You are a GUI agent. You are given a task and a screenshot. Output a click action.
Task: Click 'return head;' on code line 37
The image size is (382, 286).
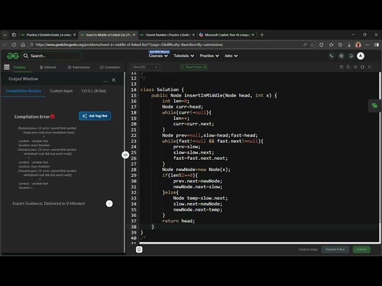[178, 221]
